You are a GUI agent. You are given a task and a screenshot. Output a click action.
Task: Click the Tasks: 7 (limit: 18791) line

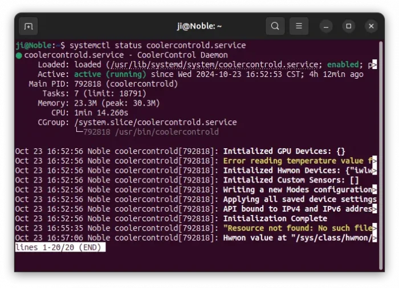94,94
